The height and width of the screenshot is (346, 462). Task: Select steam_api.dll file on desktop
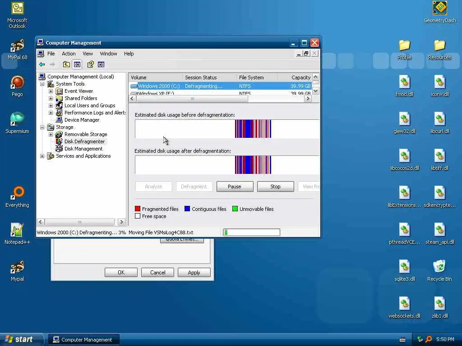coord(439,234)
